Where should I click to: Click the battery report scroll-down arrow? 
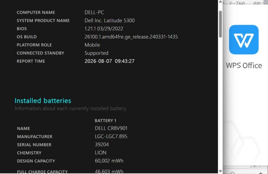[220, 171]
